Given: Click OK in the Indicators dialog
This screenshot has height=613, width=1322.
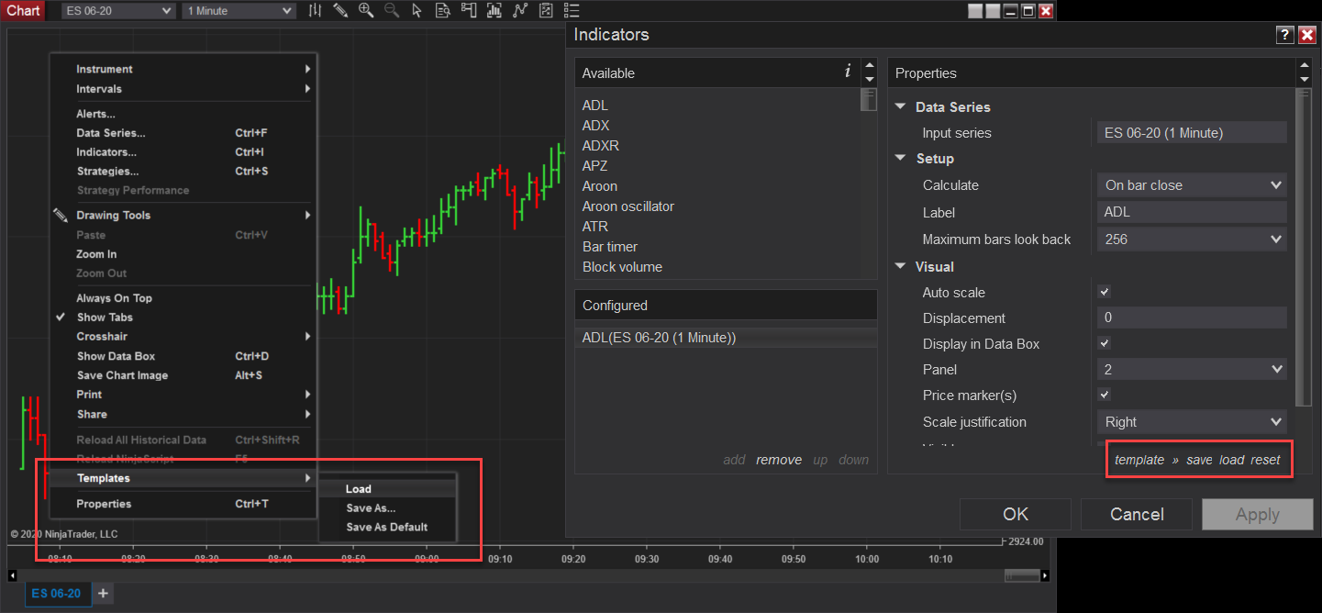Looking at the screenshot, I should point(1016,514).
